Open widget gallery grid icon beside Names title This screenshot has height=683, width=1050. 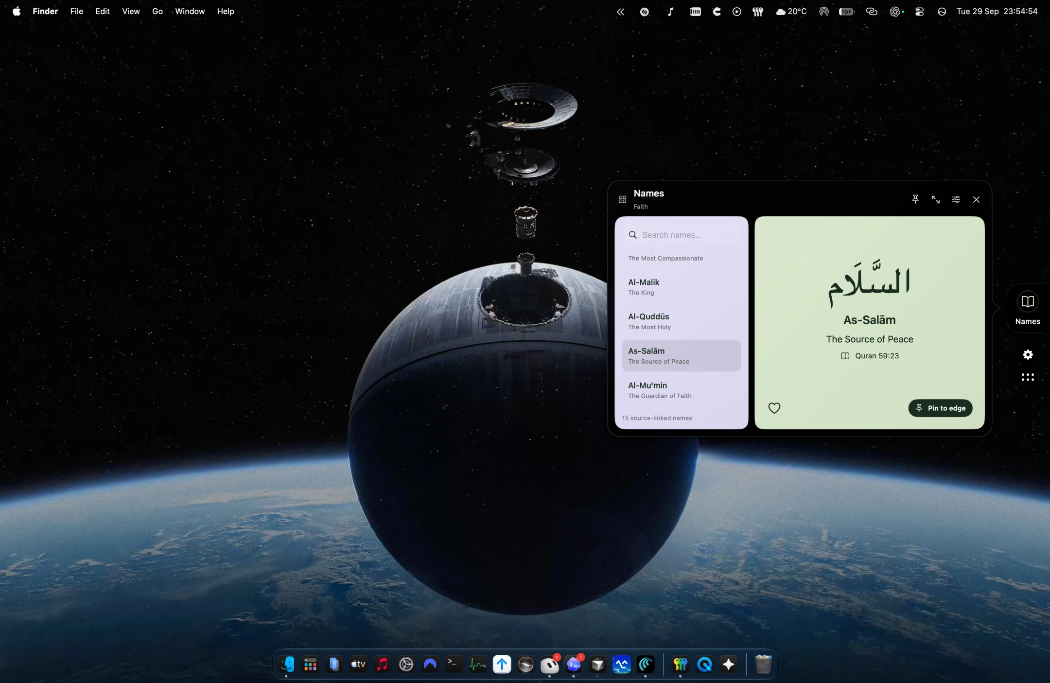[x=622, y=199]
